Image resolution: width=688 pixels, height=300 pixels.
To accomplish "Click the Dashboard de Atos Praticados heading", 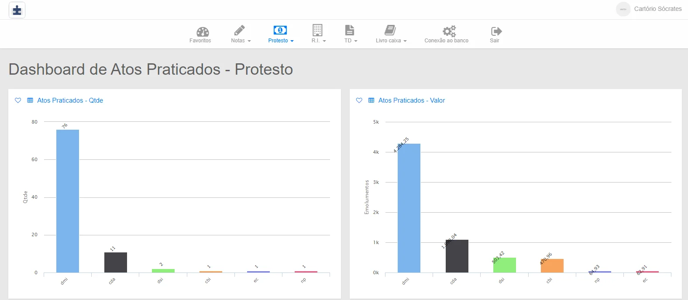I will coord(151,69).
